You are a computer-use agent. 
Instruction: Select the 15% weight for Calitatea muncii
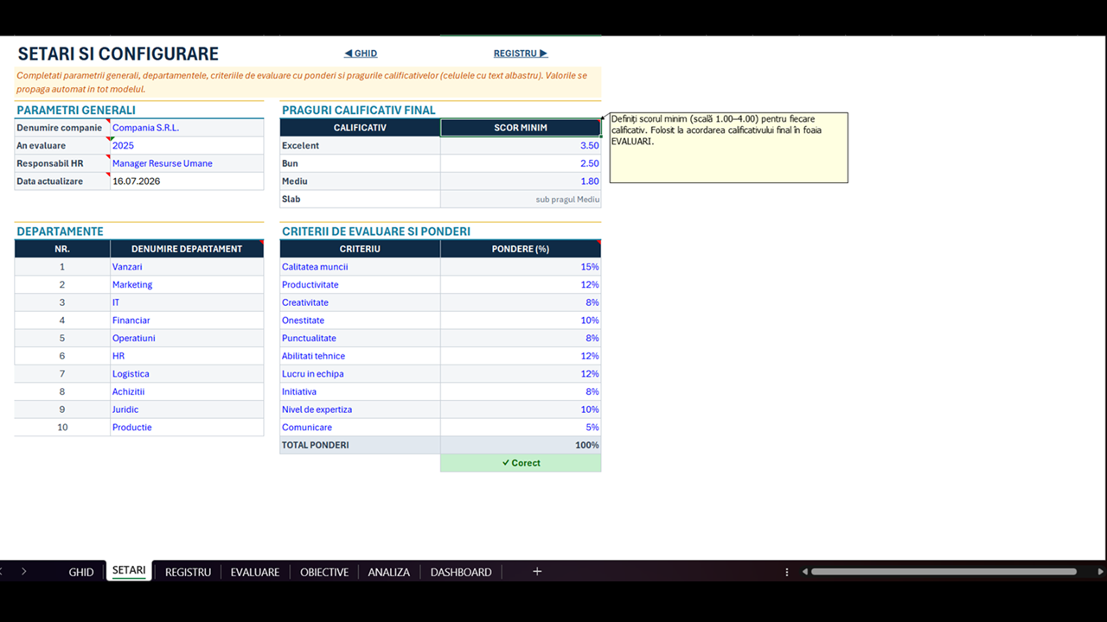[x=521, y=267]
